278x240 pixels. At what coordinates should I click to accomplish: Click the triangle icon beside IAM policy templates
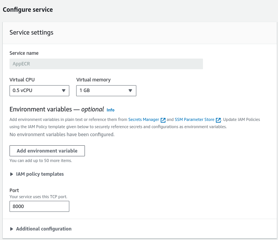pos(11,174)
